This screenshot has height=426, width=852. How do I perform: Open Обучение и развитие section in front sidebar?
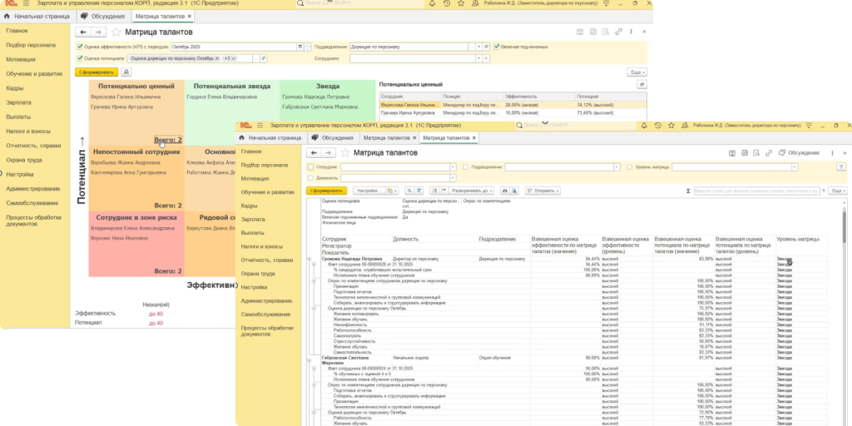click(266, 192)
